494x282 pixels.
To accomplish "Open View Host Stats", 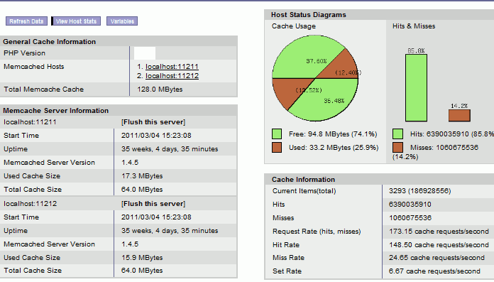I will (x=76, y=21).
